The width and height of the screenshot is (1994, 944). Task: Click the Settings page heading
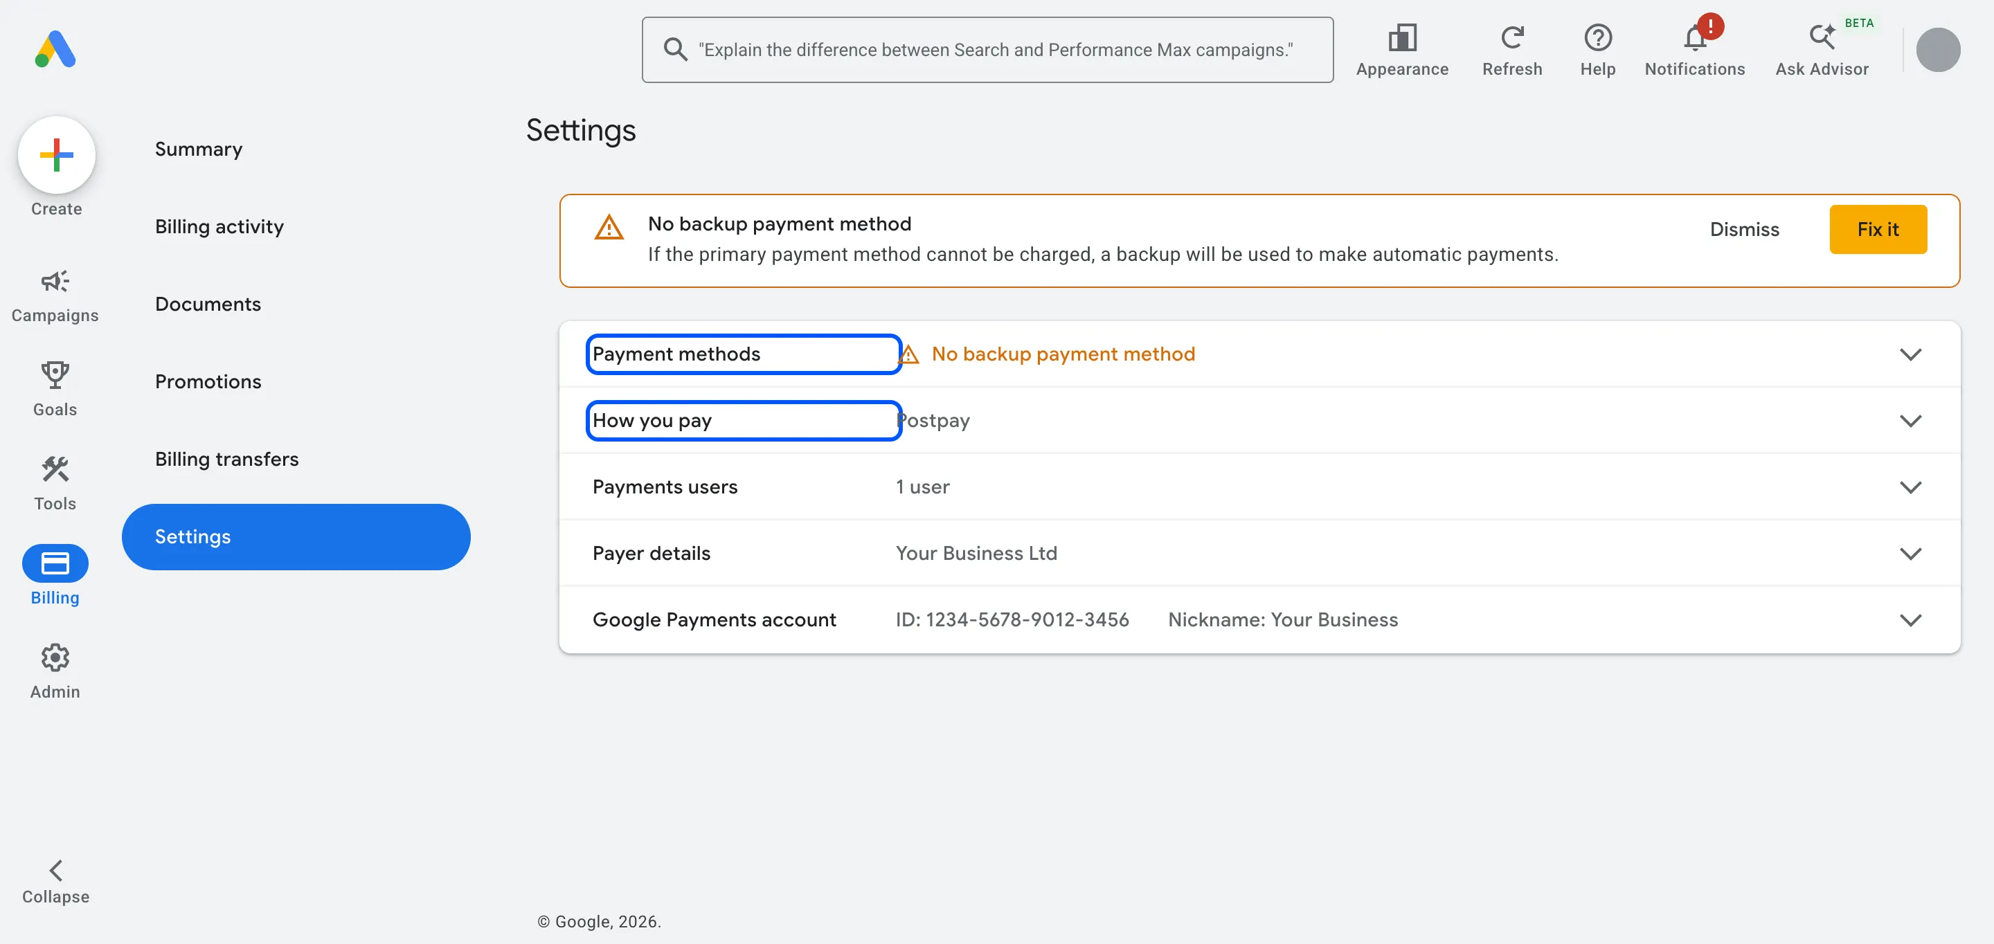(x=581, y=131)
